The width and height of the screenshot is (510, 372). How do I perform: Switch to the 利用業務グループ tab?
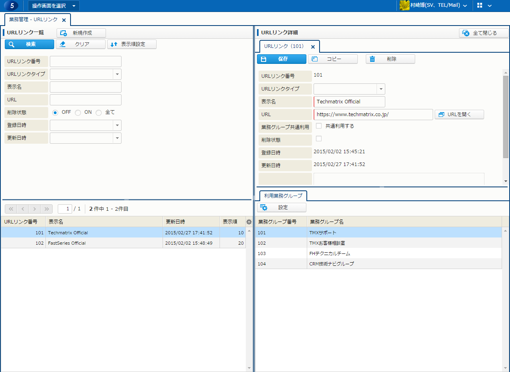[x=283, y=196]
